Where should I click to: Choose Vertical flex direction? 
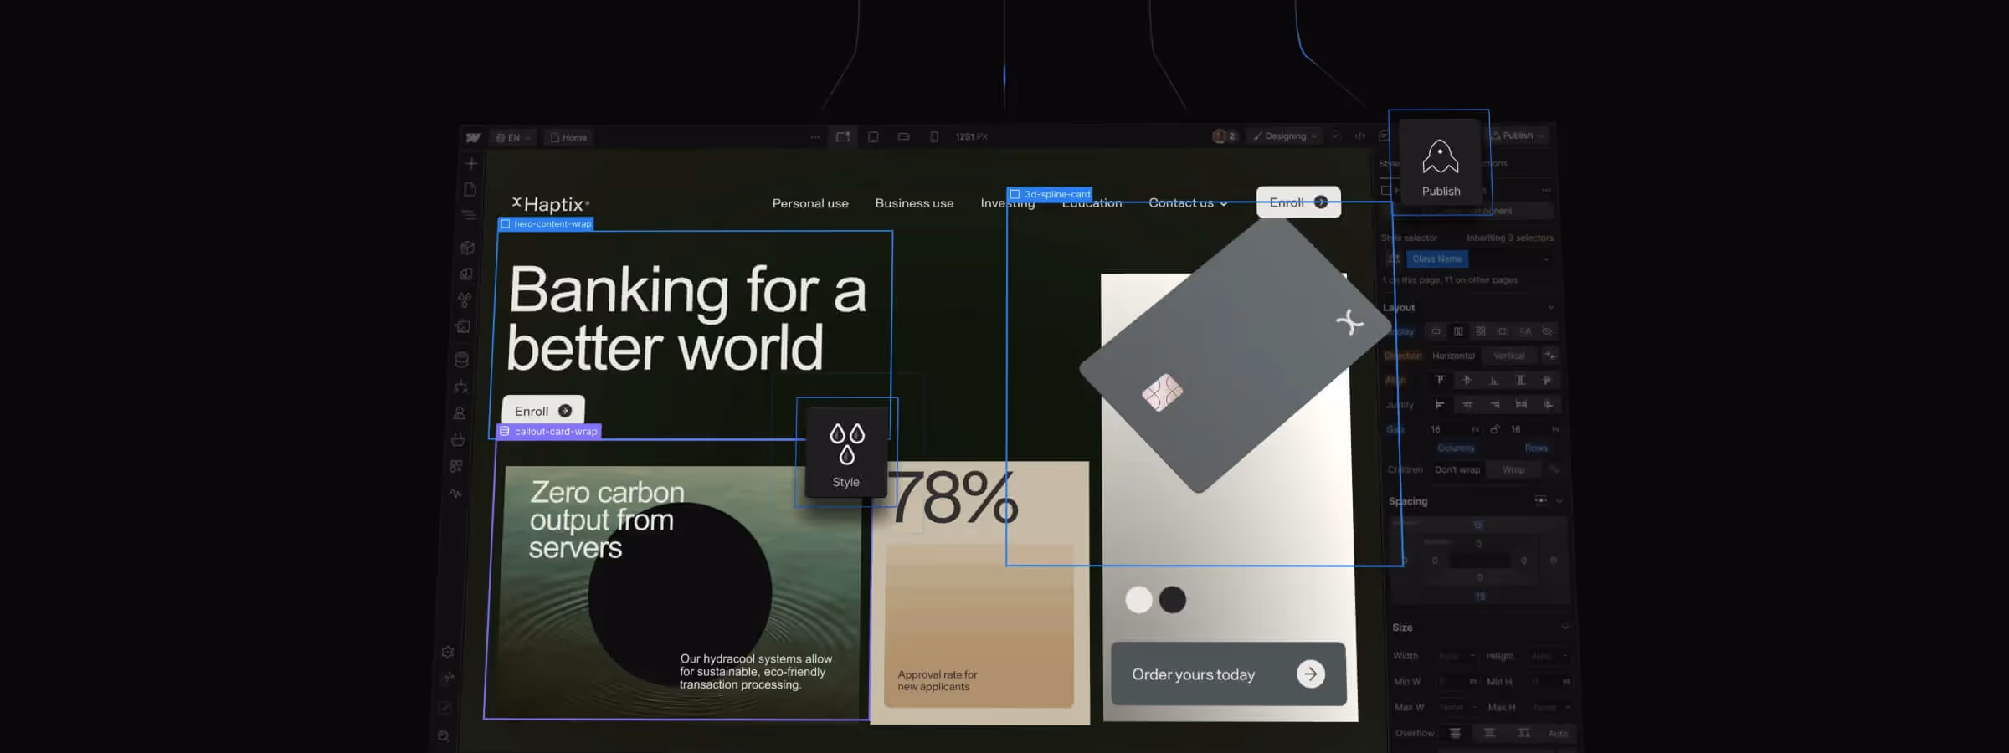pyautogui.click(x=1509, y=356)
